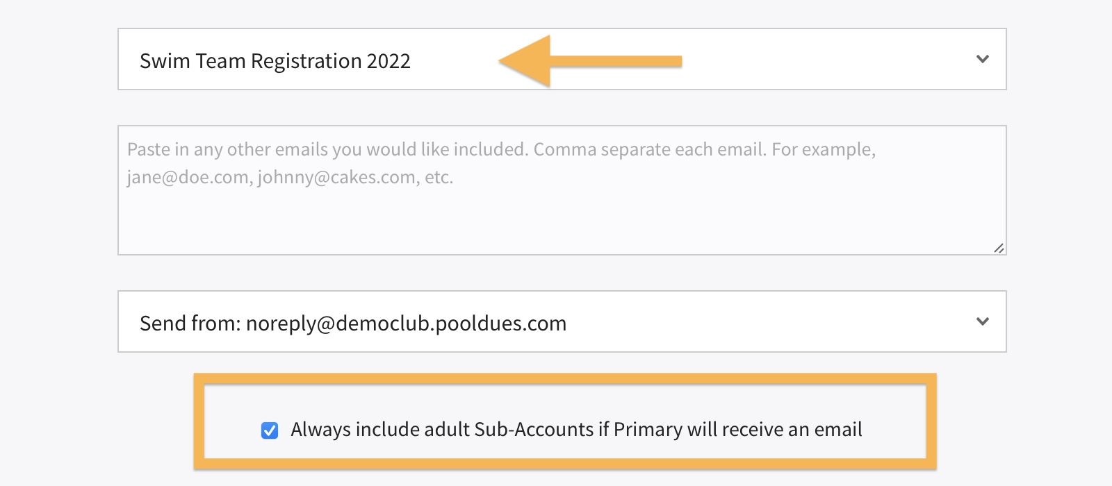
Task: Click the orange arrow pointing at registration
Action: (x=591, y=61)
